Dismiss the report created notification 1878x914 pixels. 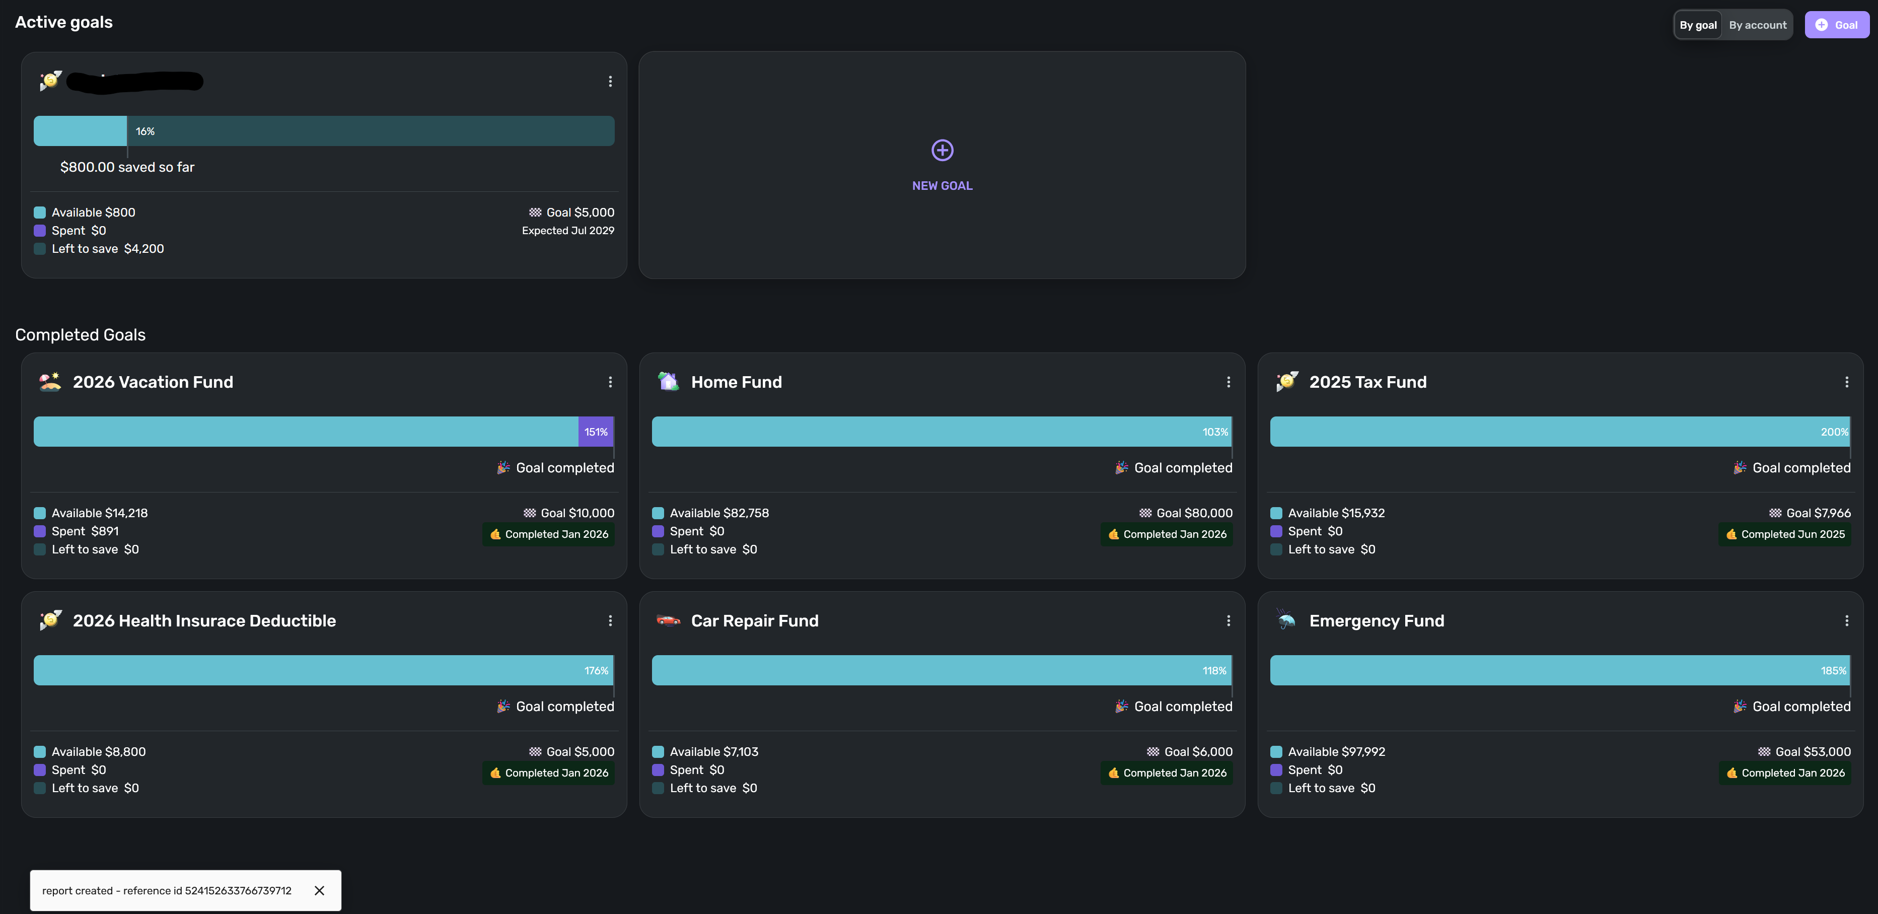tap(319, 891)
